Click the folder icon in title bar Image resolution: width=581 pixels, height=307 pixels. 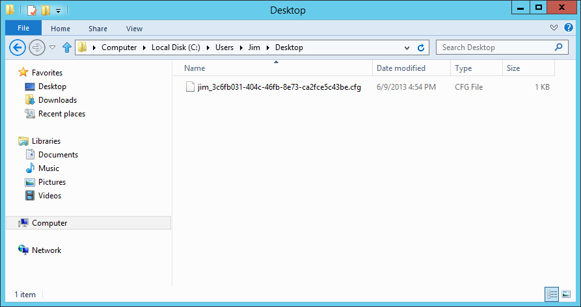tap(10, 10)
